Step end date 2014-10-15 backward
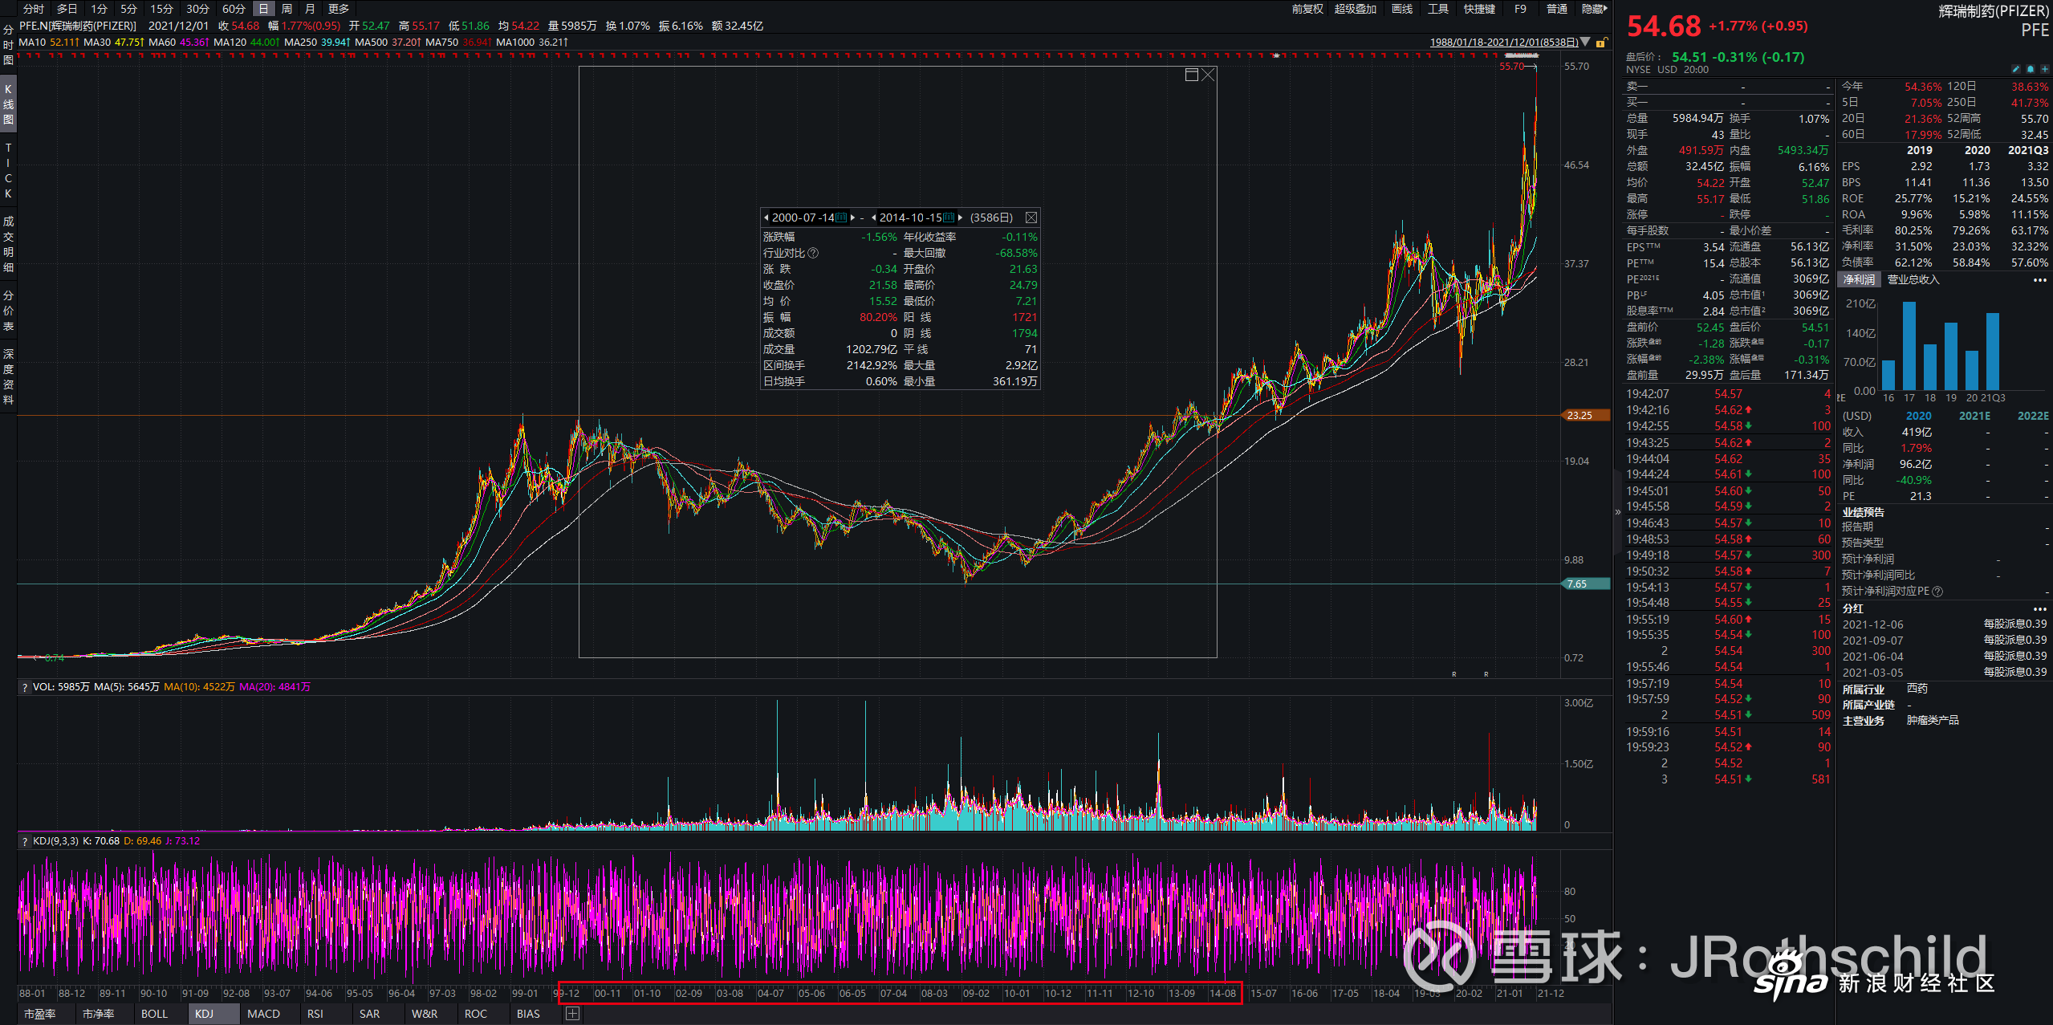 pos(873,218)
